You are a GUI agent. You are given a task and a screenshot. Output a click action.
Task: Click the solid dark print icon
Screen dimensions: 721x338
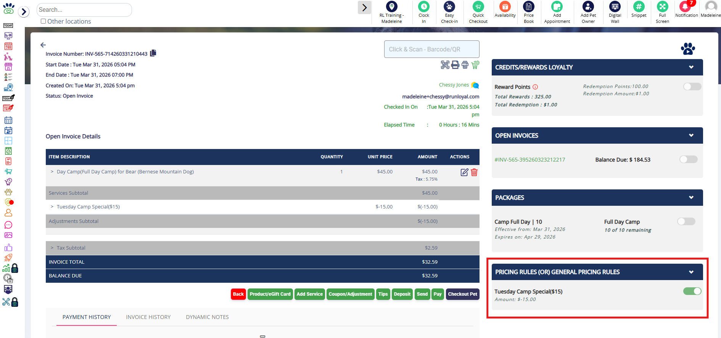(x=455, y=65)
